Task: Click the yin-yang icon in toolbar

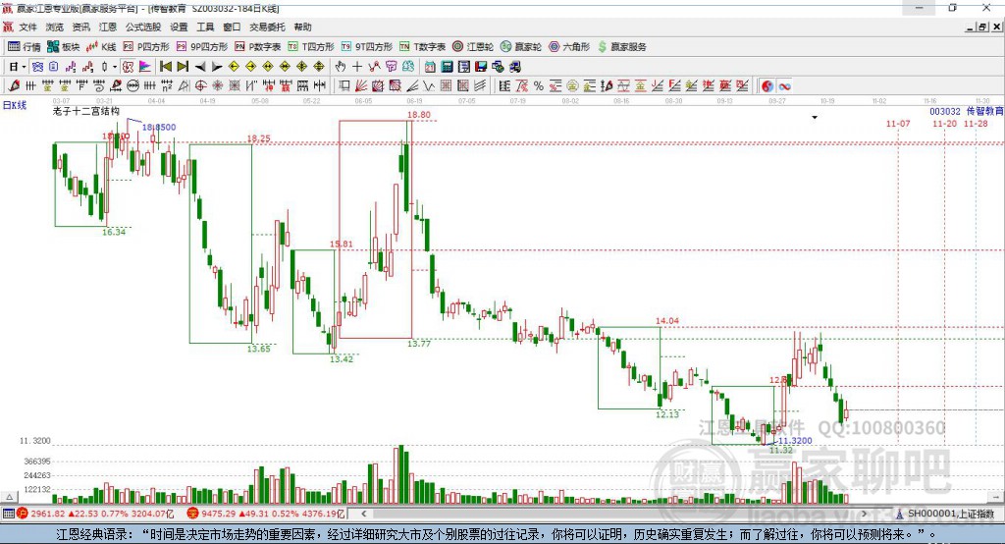Action: point(767,86)
